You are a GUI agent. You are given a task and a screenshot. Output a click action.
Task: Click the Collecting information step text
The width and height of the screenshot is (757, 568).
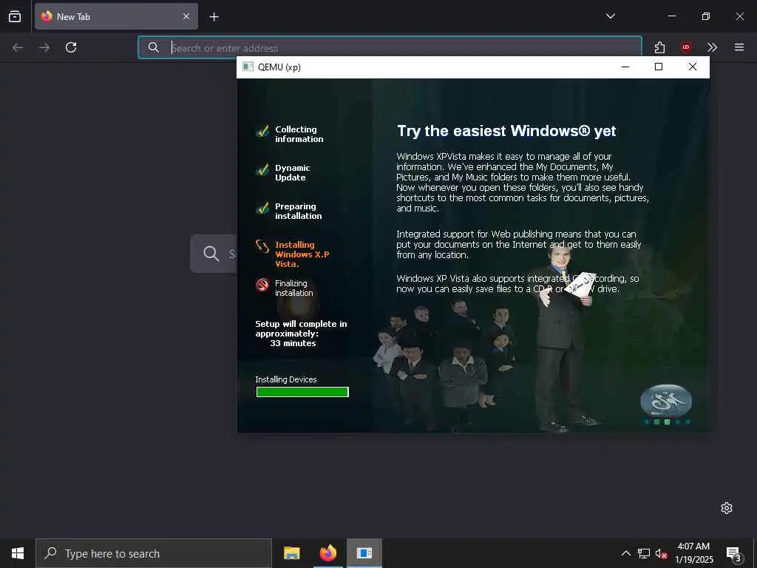tap(299, 135)
